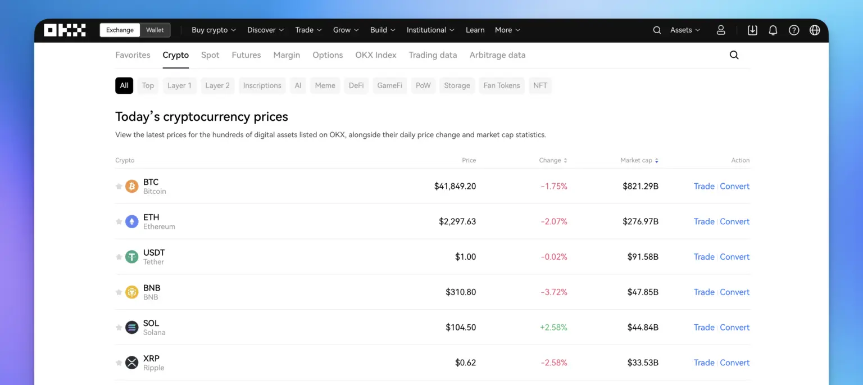Filter by NFT category
The width and height of the screenshot is (863, 385).
tap(540, 85)
